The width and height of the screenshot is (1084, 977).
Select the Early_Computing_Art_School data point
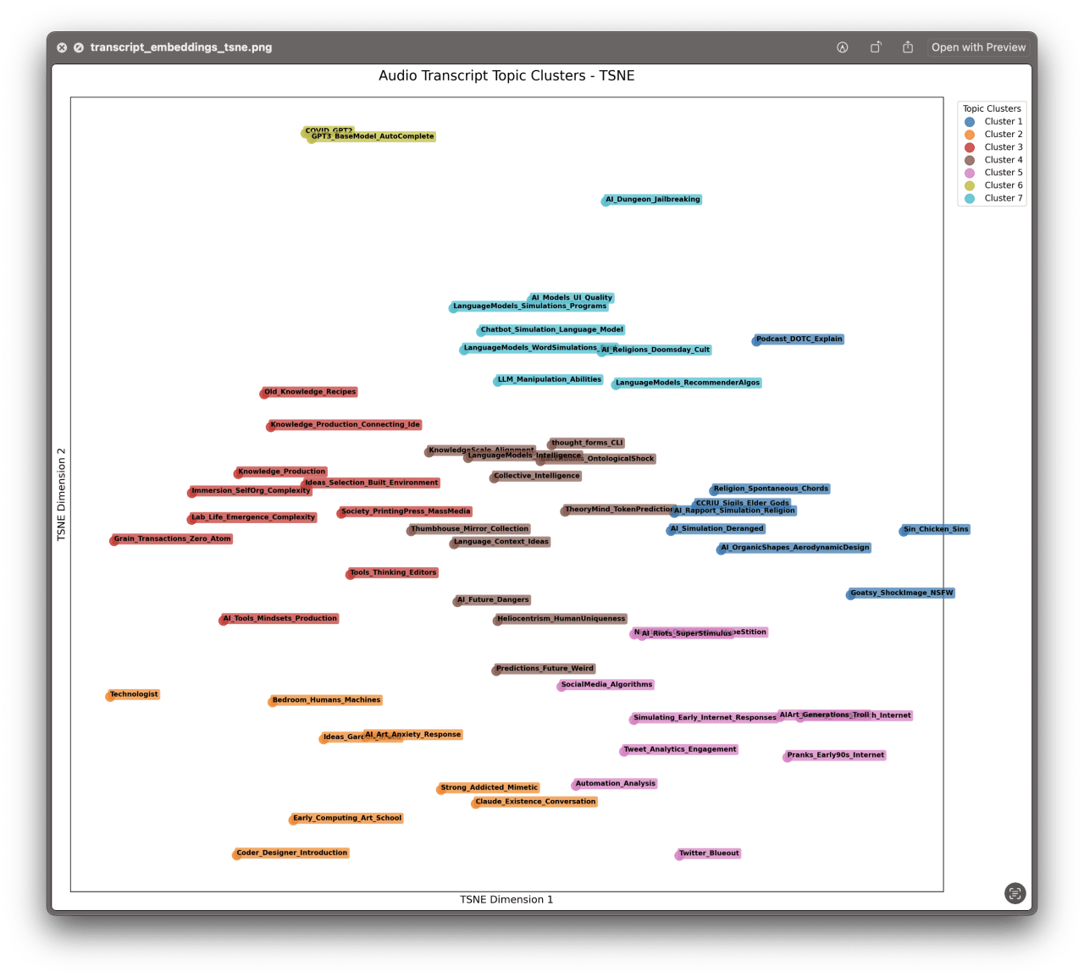click(346, 818)
